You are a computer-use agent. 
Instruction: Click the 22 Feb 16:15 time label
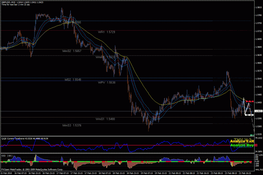(203, 173)
